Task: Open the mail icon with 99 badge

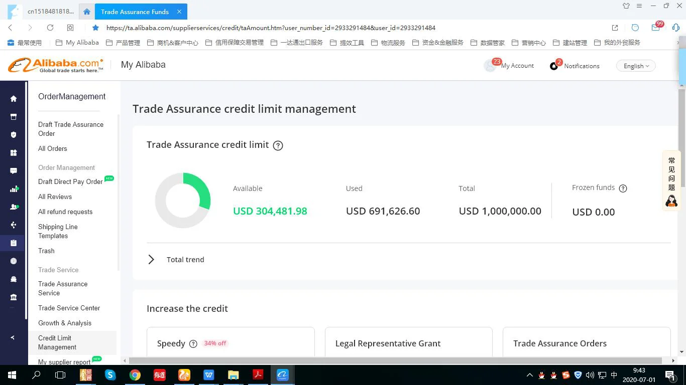Action: coord(656,28)
